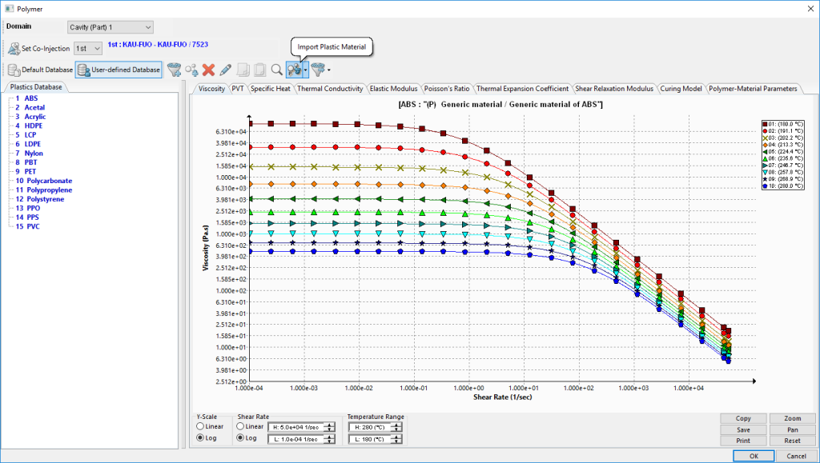
Task: Select the pencil edit material icon
Action: pyautogui.click(x=225, y=70)
